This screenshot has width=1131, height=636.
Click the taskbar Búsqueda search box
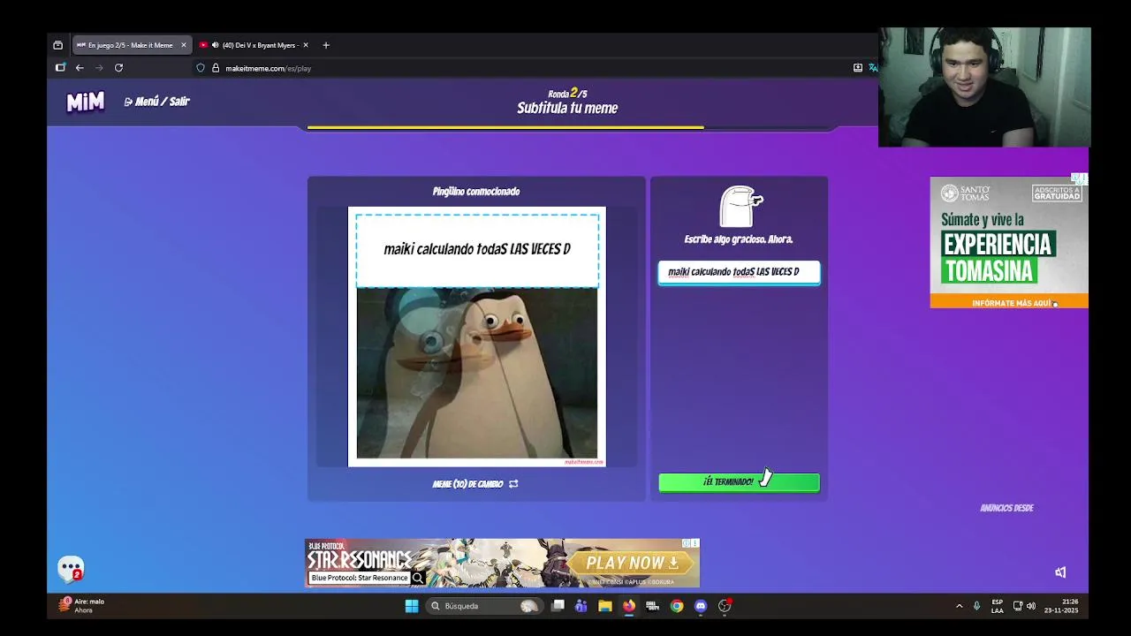tap(484, 606)
